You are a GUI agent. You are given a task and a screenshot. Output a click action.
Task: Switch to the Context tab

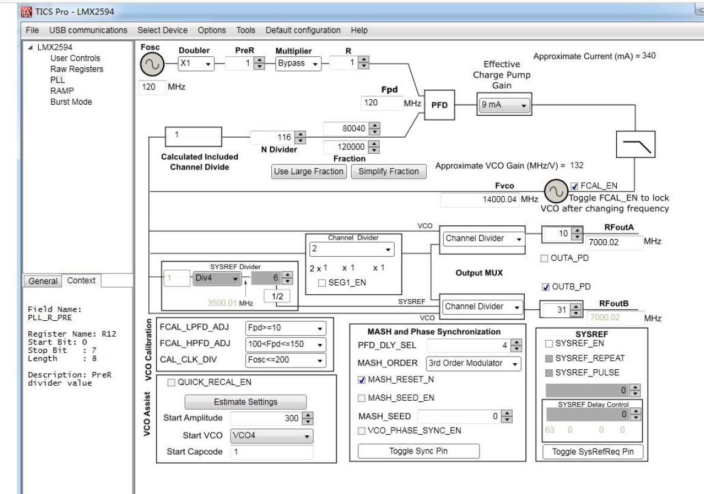pos(81,281)
